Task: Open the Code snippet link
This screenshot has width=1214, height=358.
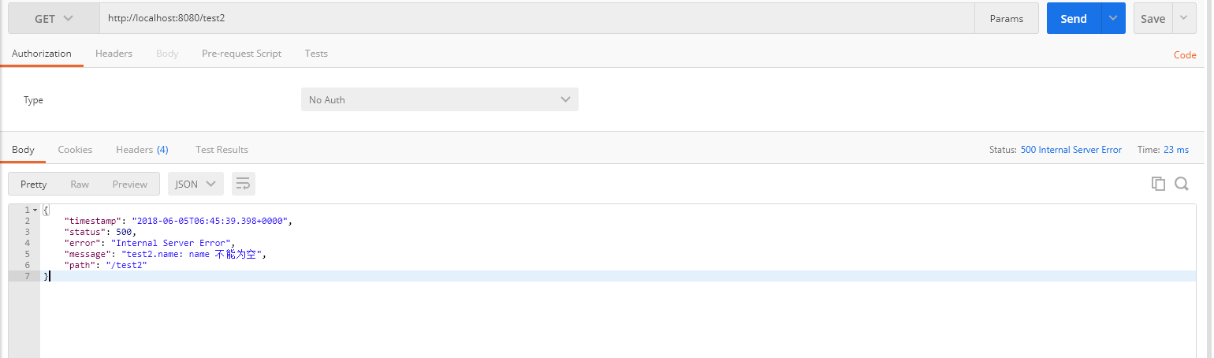Action: 1185,54
